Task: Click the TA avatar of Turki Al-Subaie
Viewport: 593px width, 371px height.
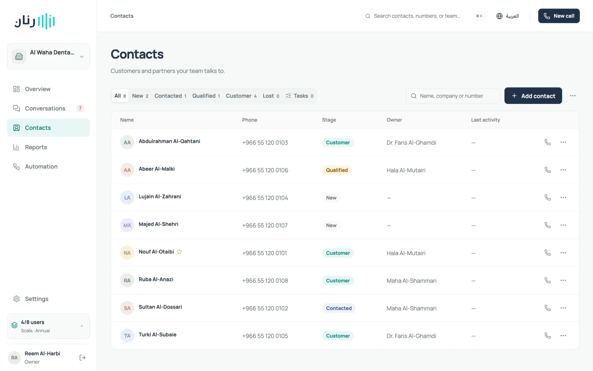Action: [127, 336]
